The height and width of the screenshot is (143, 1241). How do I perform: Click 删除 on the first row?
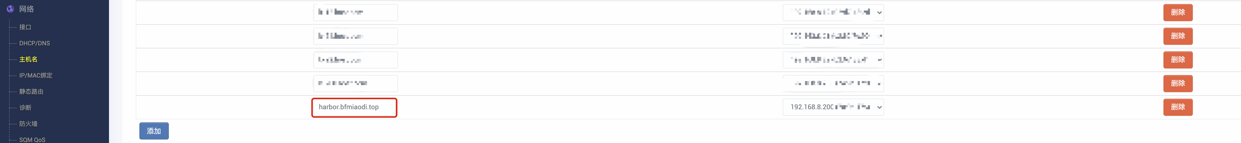pyautogui.click(x=1177, y=12)
